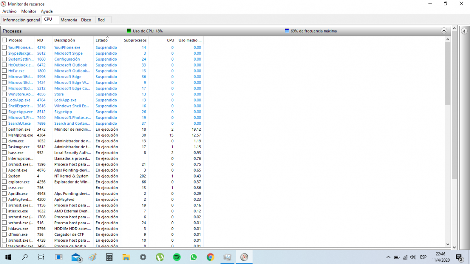Launch Paint from the taskbar
This screenshot has height=264, width=470.
[92, 257]
